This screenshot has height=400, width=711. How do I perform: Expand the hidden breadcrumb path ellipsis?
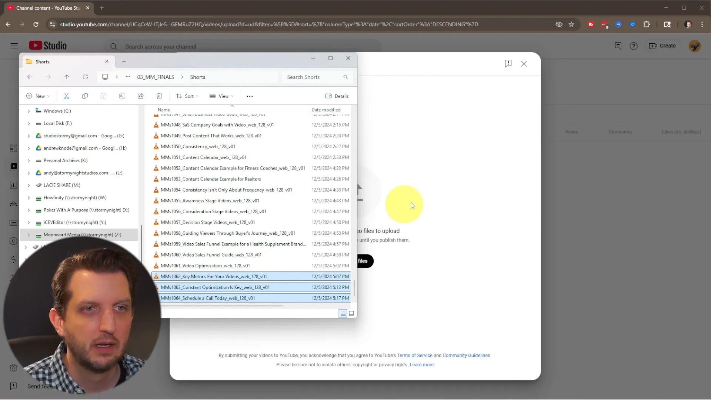click(x=128, y=77)
